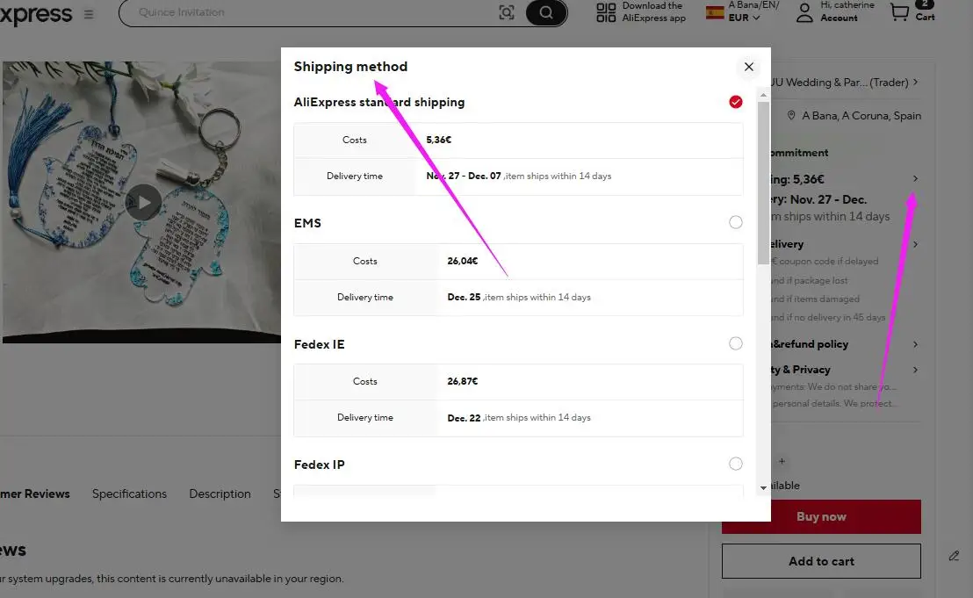973x598 pixels.
Task: Close the Shipping method dialog
Action: [x=748, y=67]
